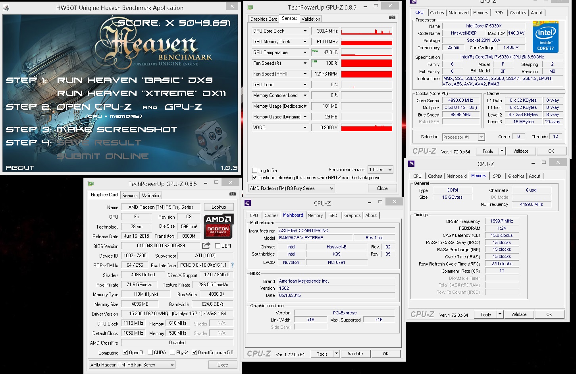Image resolution: width=576 pixels, height=374 pixels.
Task: Click the GPU-Z Graphics Card window title icon
Action: (x=91, y=184)
